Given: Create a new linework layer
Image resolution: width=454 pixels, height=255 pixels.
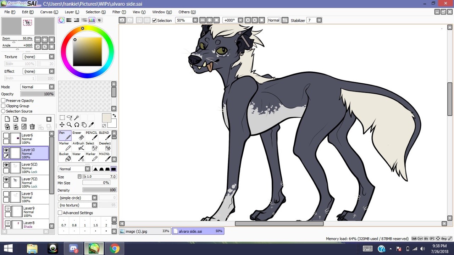Looking at the screenshot, I should coord(16,119).
